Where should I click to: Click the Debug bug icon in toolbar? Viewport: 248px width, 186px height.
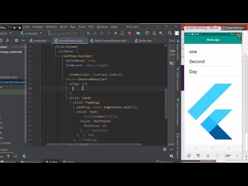point(95,33)
